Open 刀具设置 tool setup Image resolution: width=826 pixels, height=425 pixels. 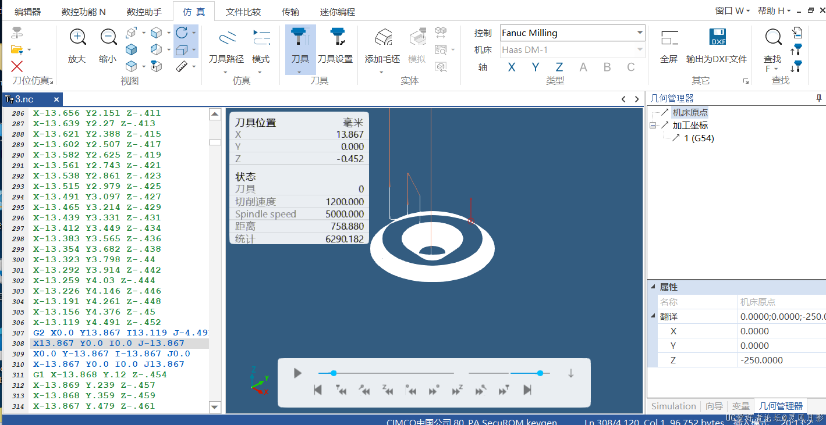335,45
